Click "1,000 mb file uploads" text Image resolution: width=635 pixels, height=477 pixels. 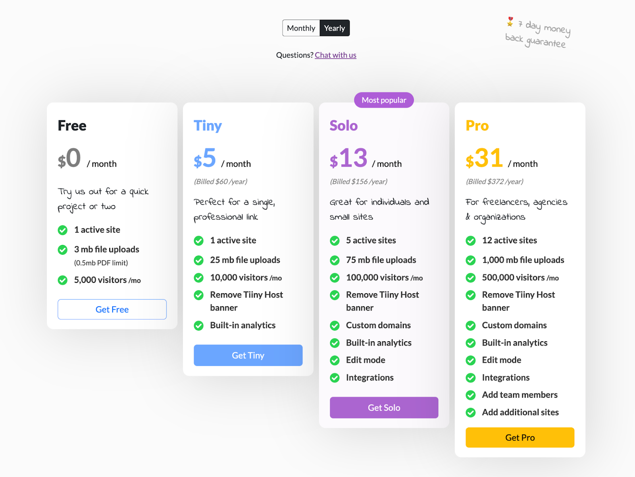[523, 260]
